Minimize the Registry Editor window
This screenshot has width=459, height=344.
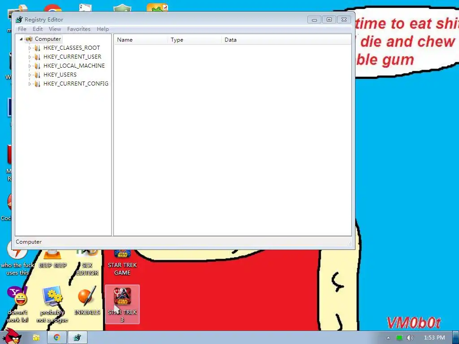pos(314,20)
